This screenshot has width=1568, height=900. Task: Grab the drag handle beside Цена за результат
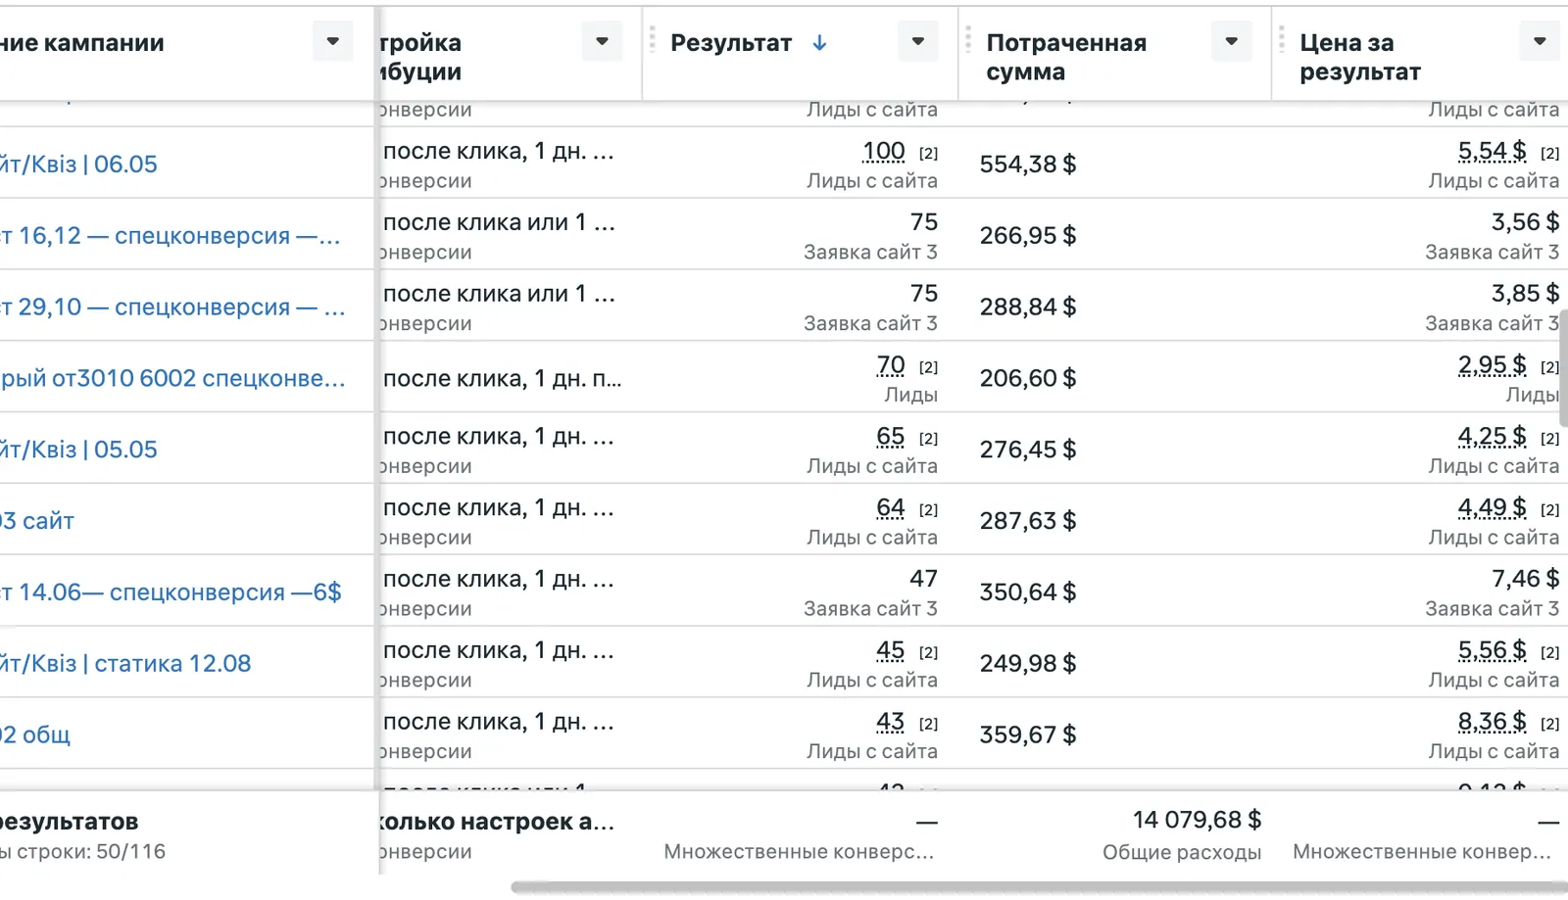(x=1282, y=40)
